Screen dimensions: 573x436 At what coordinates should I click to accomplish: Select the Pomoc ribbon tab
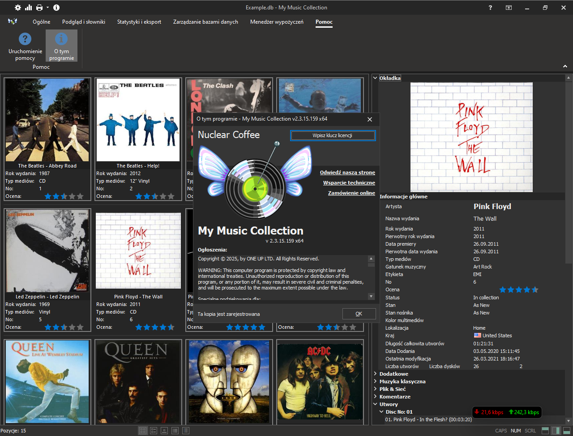pos(324,22)
